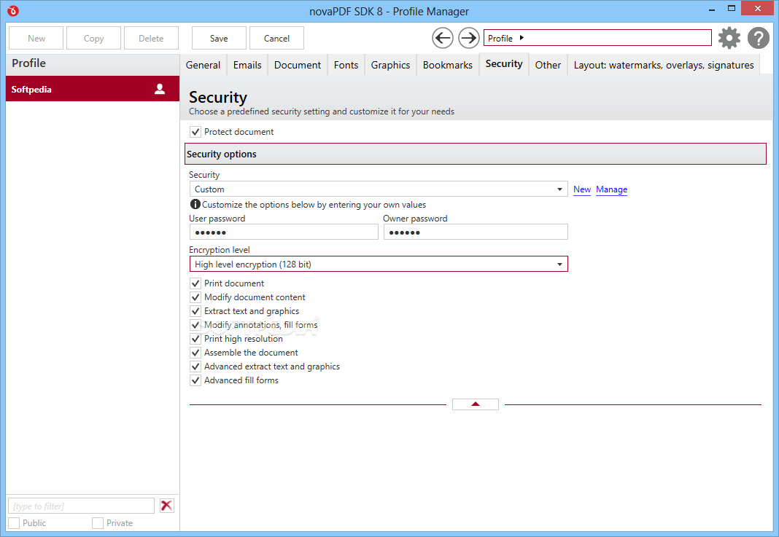Expand the Profile breadcrumb arrow

(522, 38)
